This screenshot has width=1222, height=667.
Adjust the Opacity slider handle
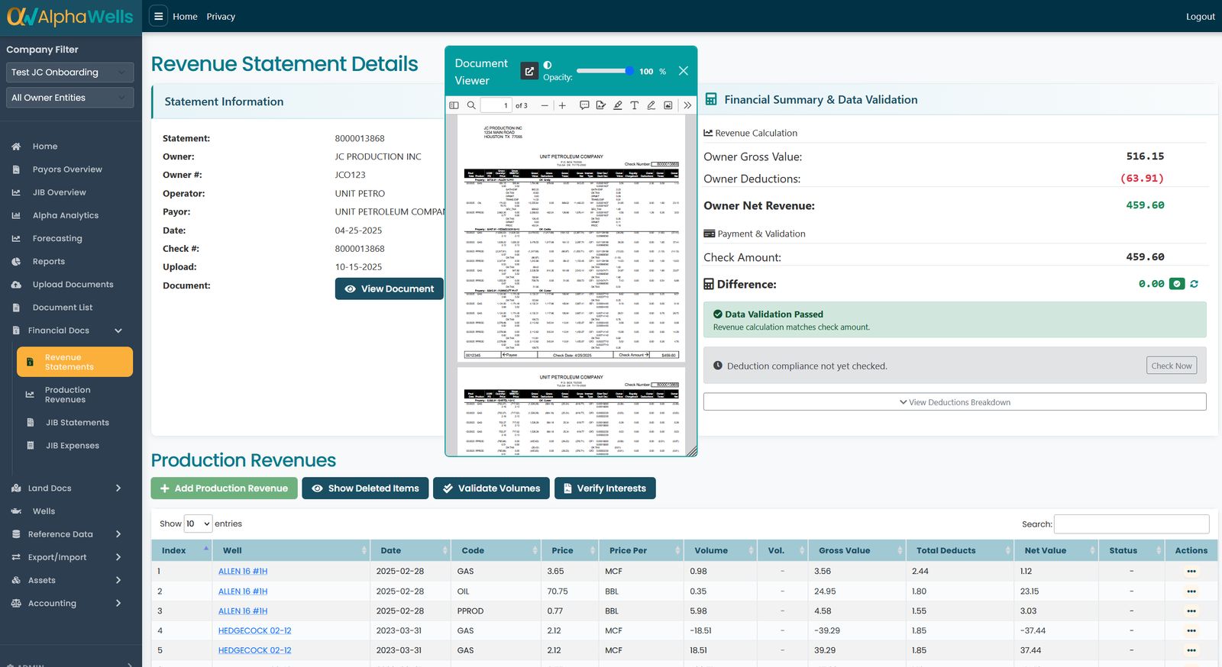coord(629,71)
